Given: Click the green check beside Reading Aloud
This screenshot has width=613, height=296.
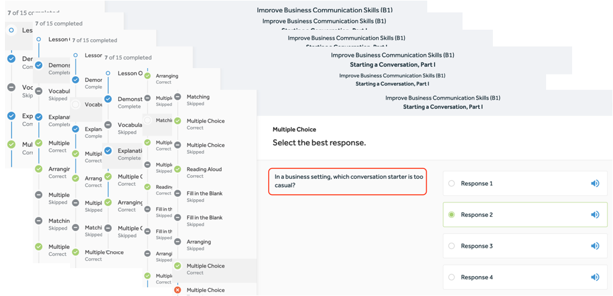Looking at the screenshot, I should click(x=178, y=169).
